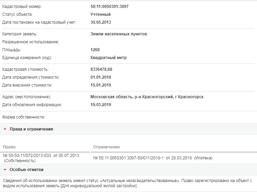Click info update date 19.03.2019

(101, 105)
